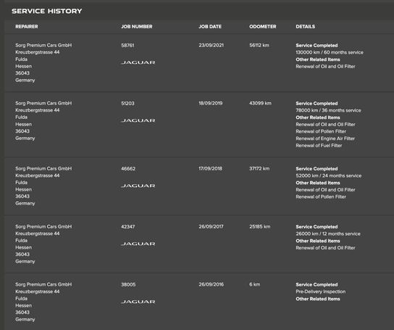Image resolution: width=394 pixels, height=330 pixels.
Task: Click the SERVICE HISTORY section title
Action: pyautogui.click(x=47, y=11)
